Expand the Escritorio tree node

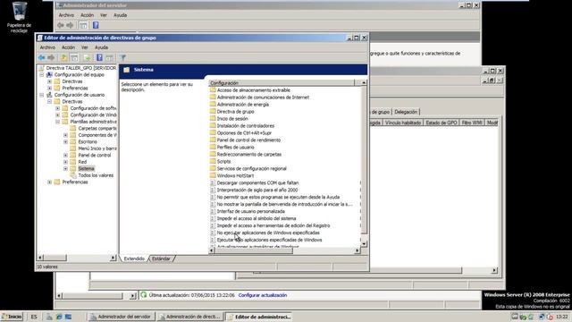65,141
